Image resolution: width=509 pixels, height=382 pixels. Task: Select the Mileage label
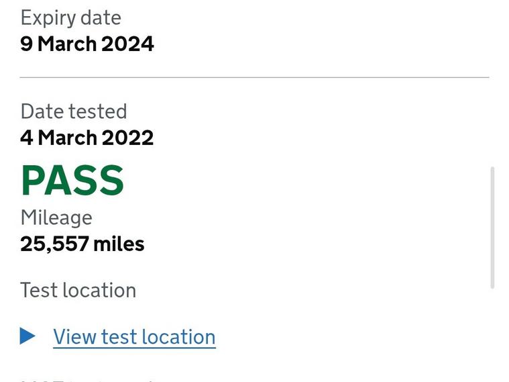tap(56, 218)
